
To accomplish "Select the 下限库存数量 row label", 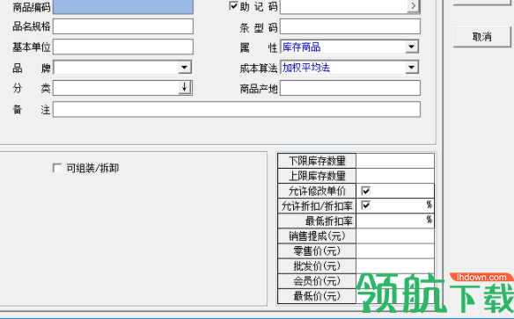I will click(x=317, y=161).
